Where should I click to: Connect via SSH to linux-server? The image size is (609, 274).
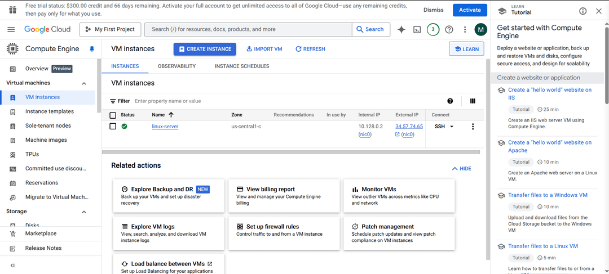pyautogui.click(x=440, y=127)
